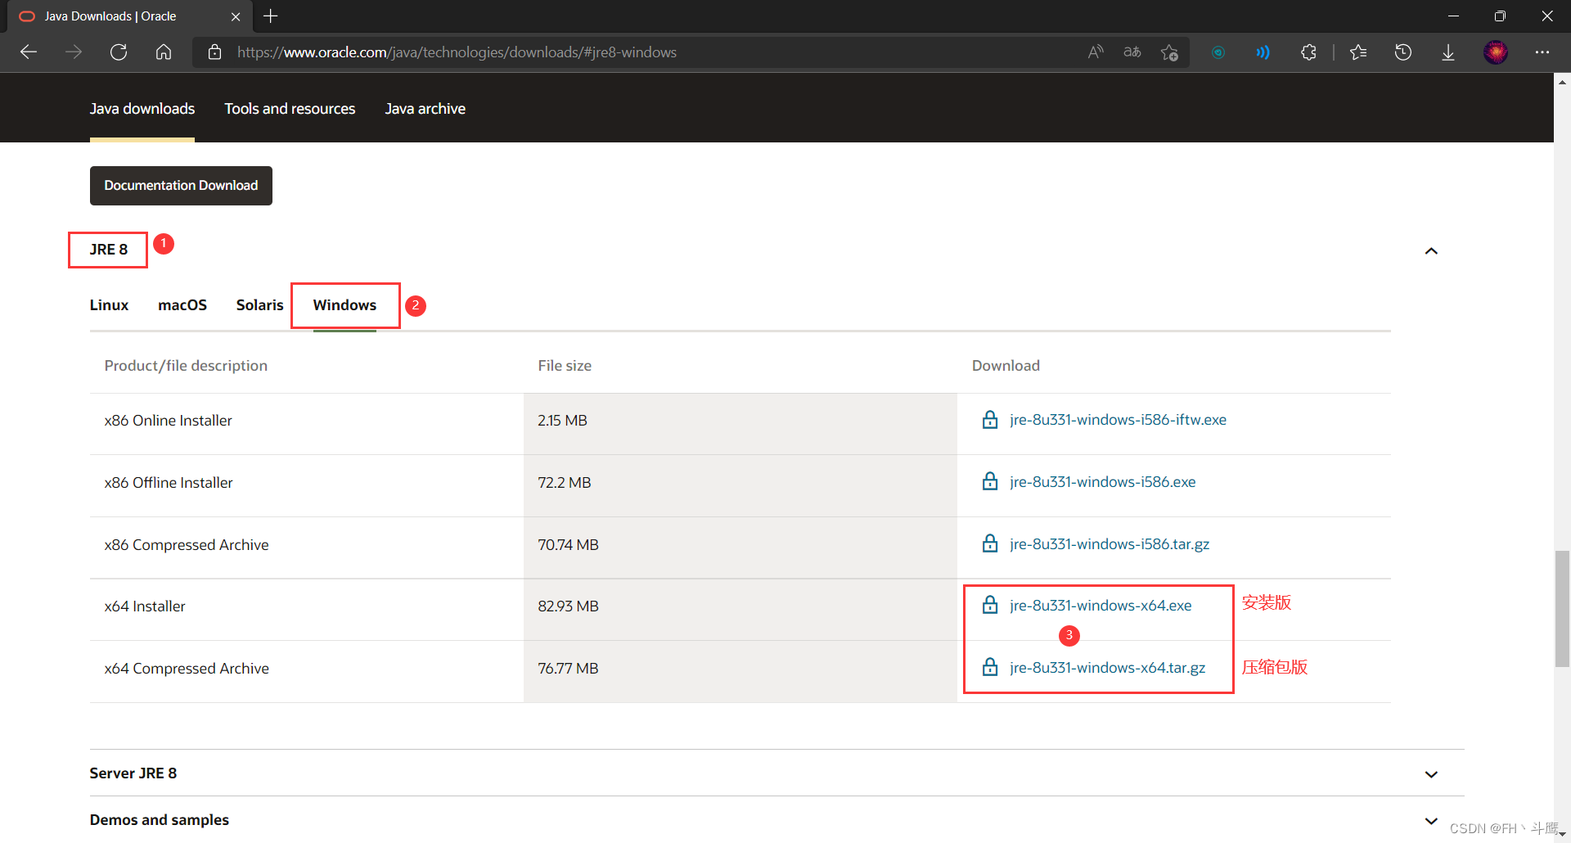Select the Java downloads navigation tab

point(142,109)
